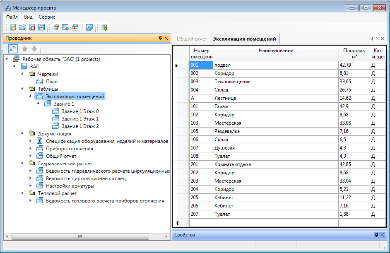This screenshot has height=253, width=390.
Task: Click the tree horizontal scrollbar thumb
Action: pos(80,236)
